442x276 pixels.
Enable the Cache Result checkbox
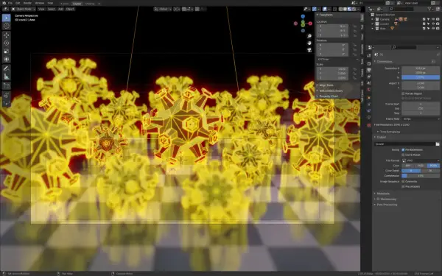(403, 155)
